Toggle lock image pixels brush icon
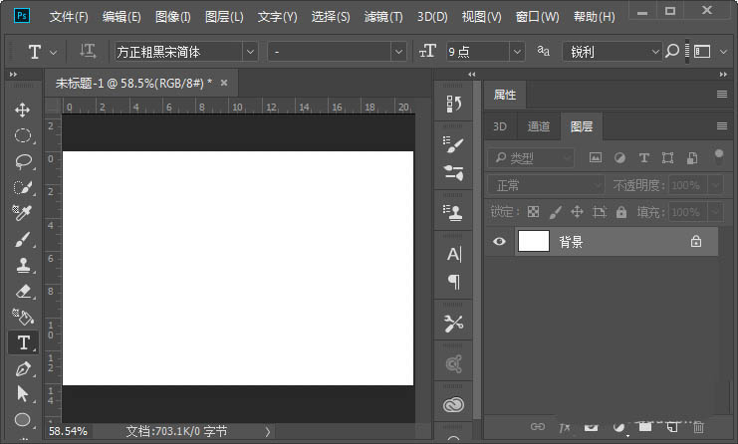Image resolution: width=738 pixels, height=444 pixels. [x=556, y=212]
